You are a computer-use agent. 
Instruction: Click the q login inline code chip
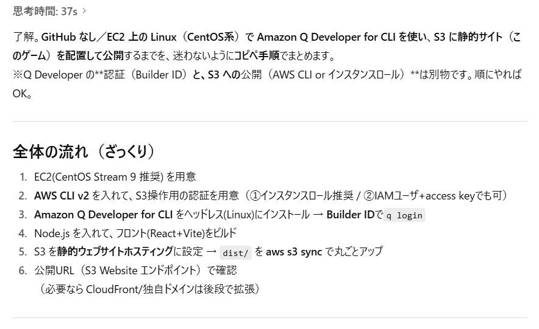coord(404,215)
